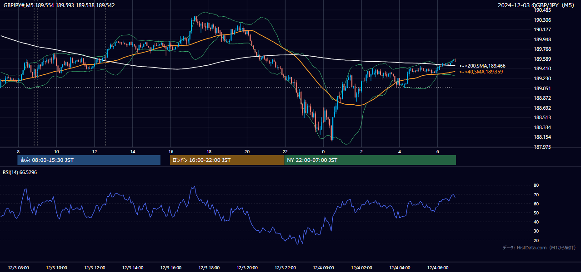Click hour tick 22 on the price chart axis
Viewport: 581px width, 272px height.
[x=285, y=151]
